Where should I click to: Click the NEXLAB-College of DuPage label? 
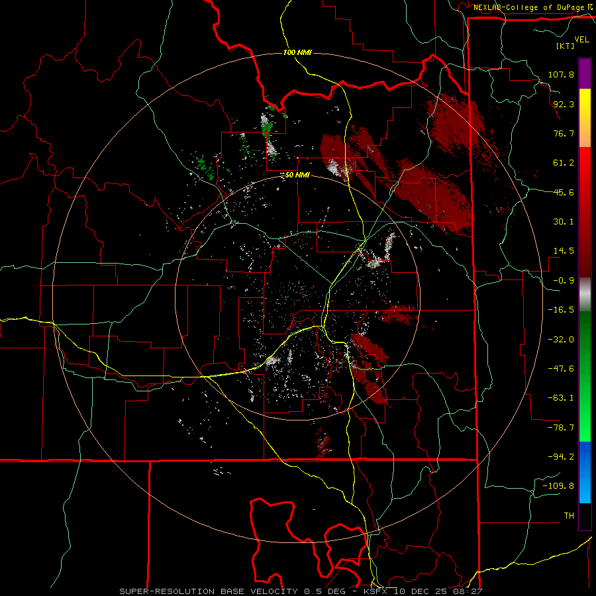pyautogui.click(x=529, y=7)
